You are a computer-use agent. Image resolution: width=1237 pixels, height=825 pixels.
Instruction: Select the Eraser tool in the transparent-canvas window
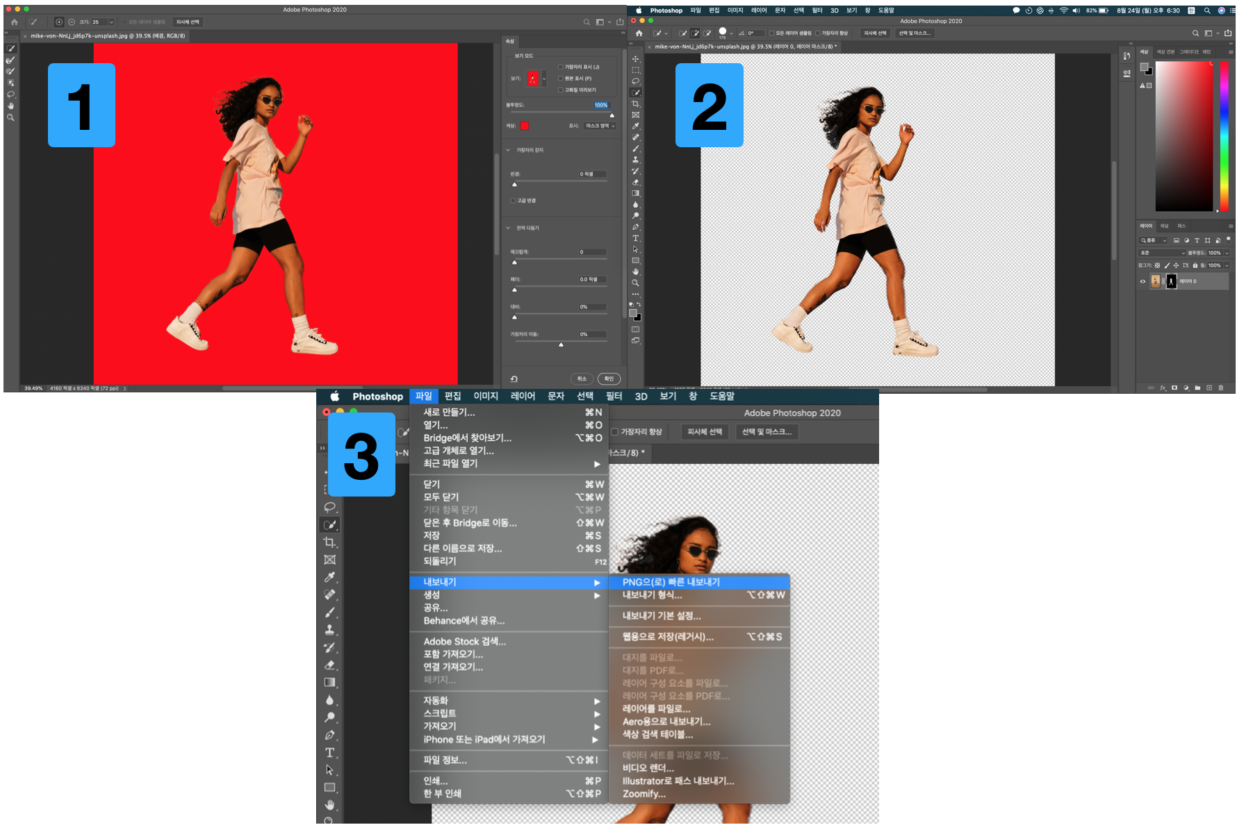[635, 182]
